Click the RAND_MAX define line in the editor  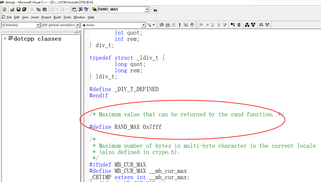[x=126, y=127]
